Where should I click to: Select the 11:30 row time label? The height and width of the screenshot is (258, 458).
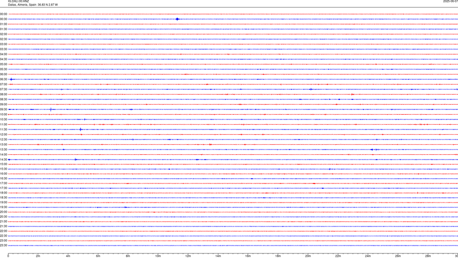3,129
